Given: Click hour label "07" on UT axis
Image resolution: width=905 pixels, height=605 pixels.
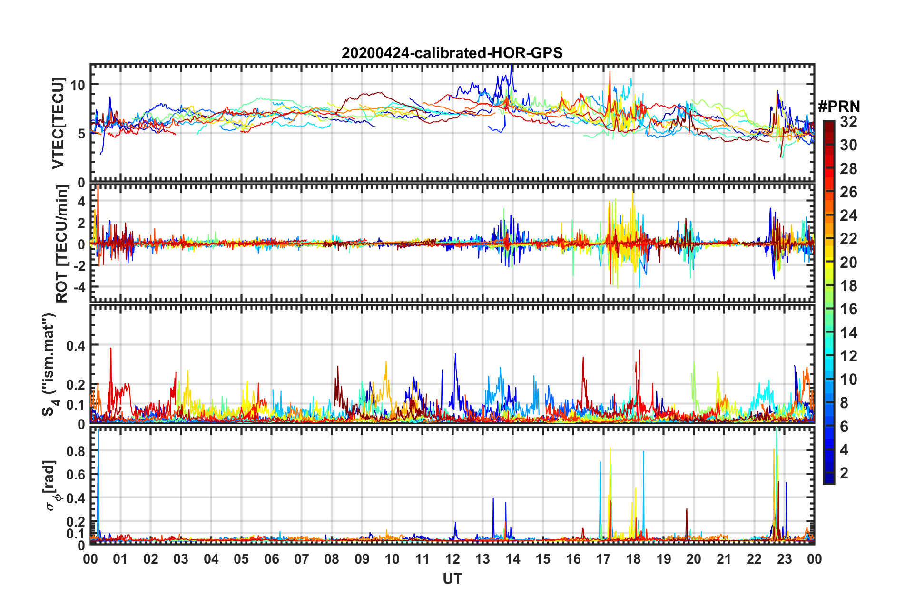Looking at the screenshot, I should tap(302, 559).
